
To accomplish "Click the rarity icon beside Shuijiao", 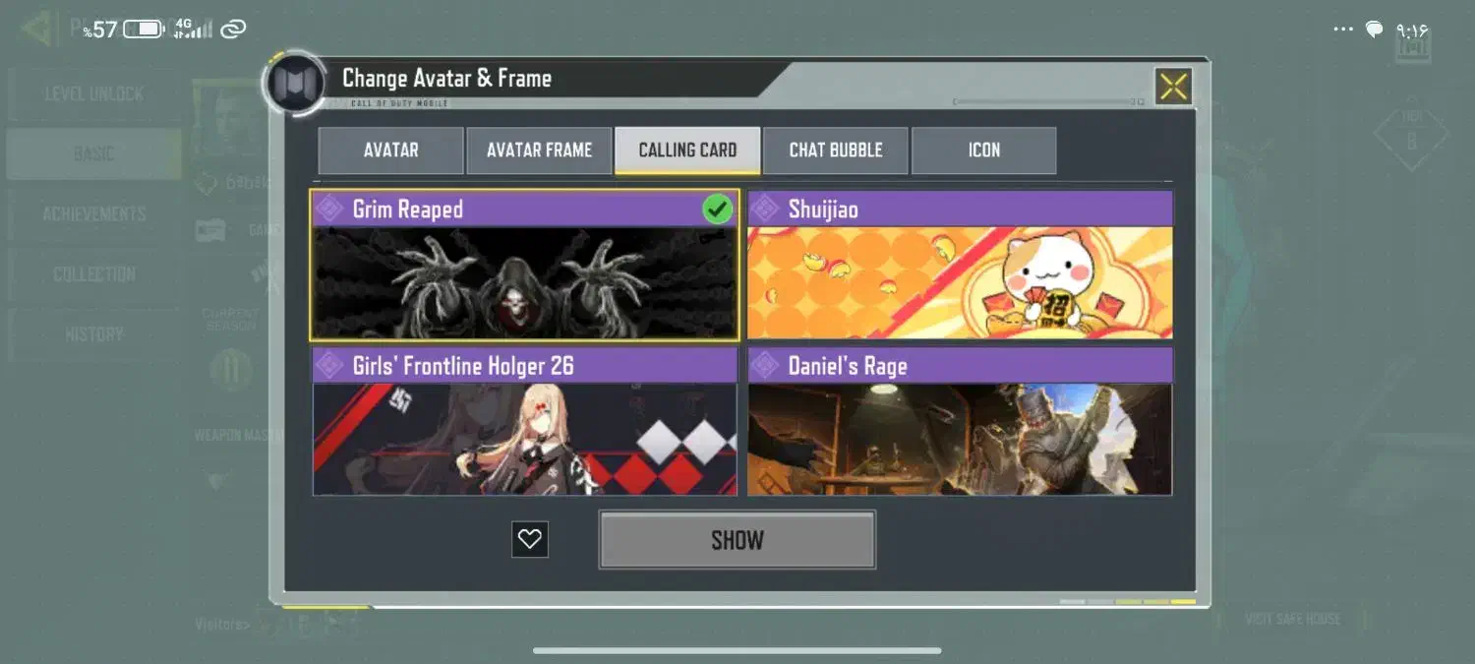I will (x=765, y=209).
